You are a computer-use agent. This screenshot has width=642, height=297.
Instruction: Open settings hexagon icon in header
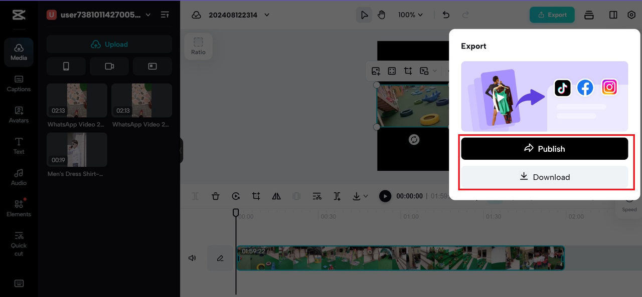pos(631,15)
